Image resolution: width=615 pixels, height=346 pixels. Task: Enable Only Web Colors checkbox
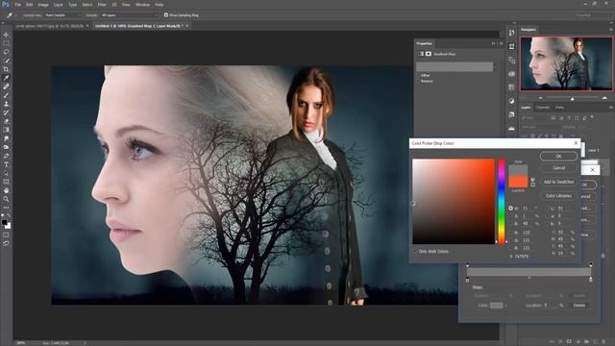pos(415,251)
